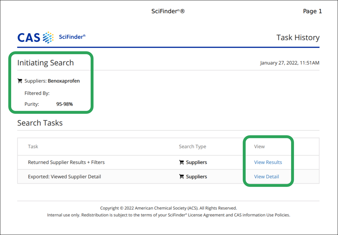Click the cart icon in the Exported: Viewed Supplier Detail row

[182, 176]
